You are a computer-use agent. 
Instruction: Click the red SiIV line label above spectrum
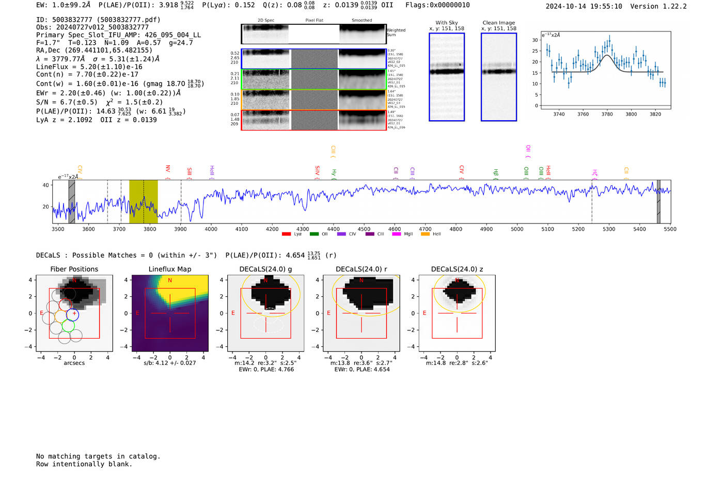pos(318,172)
